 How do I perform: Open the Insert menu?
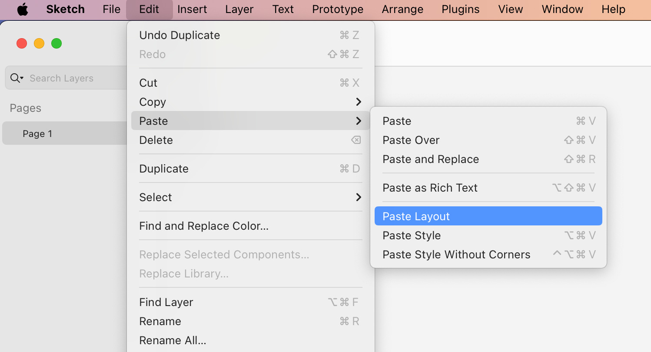click(x=192, y=9)
